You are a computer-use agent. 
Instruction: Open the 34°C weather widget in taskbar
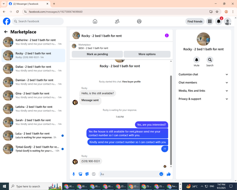click(x=192, y=186)
